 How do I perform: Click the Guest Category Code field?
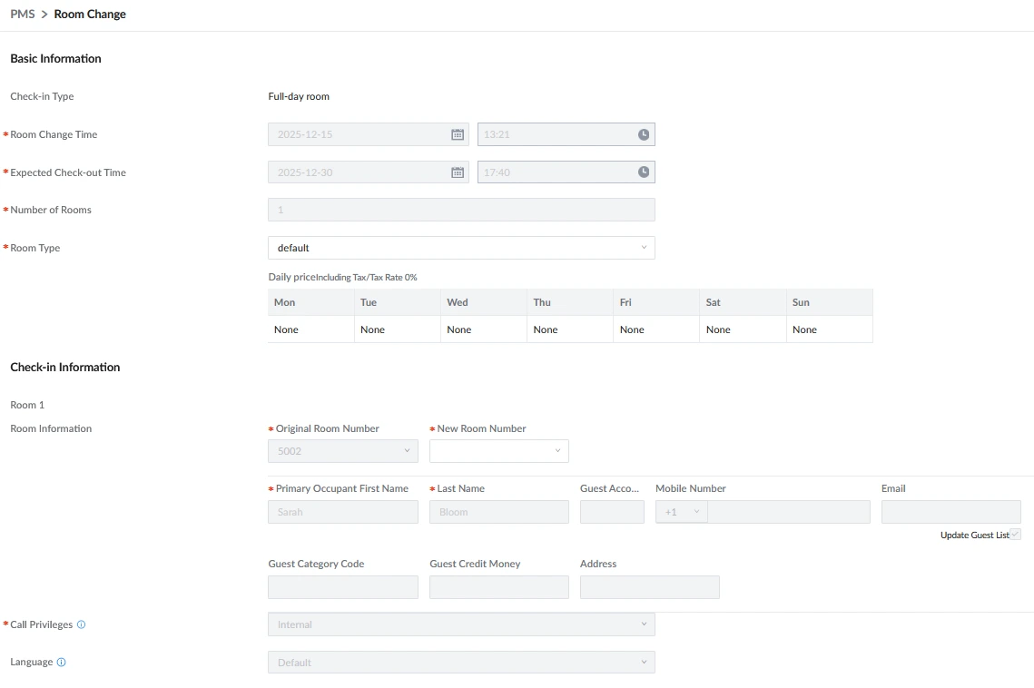pos(342,587)
